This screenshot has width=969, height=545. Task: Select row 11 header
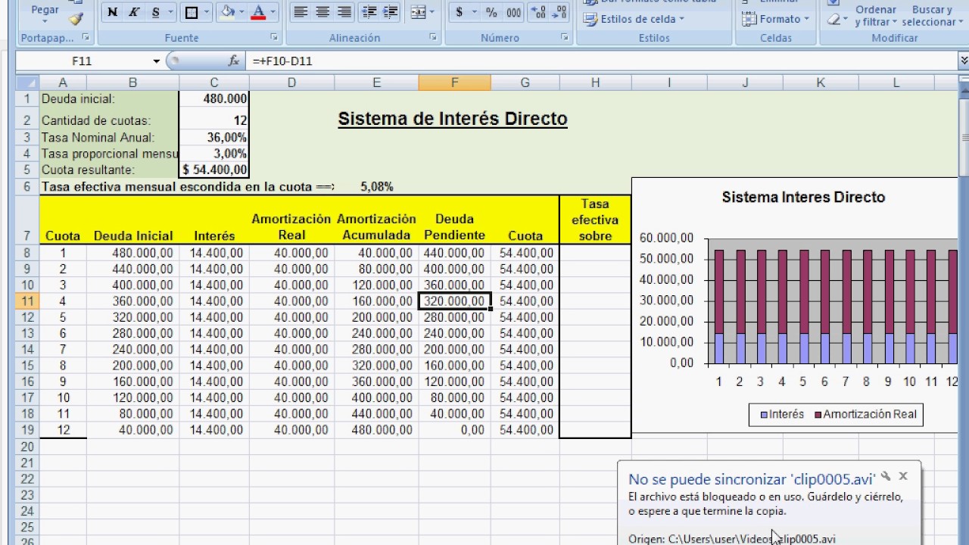tap(27, 301)
